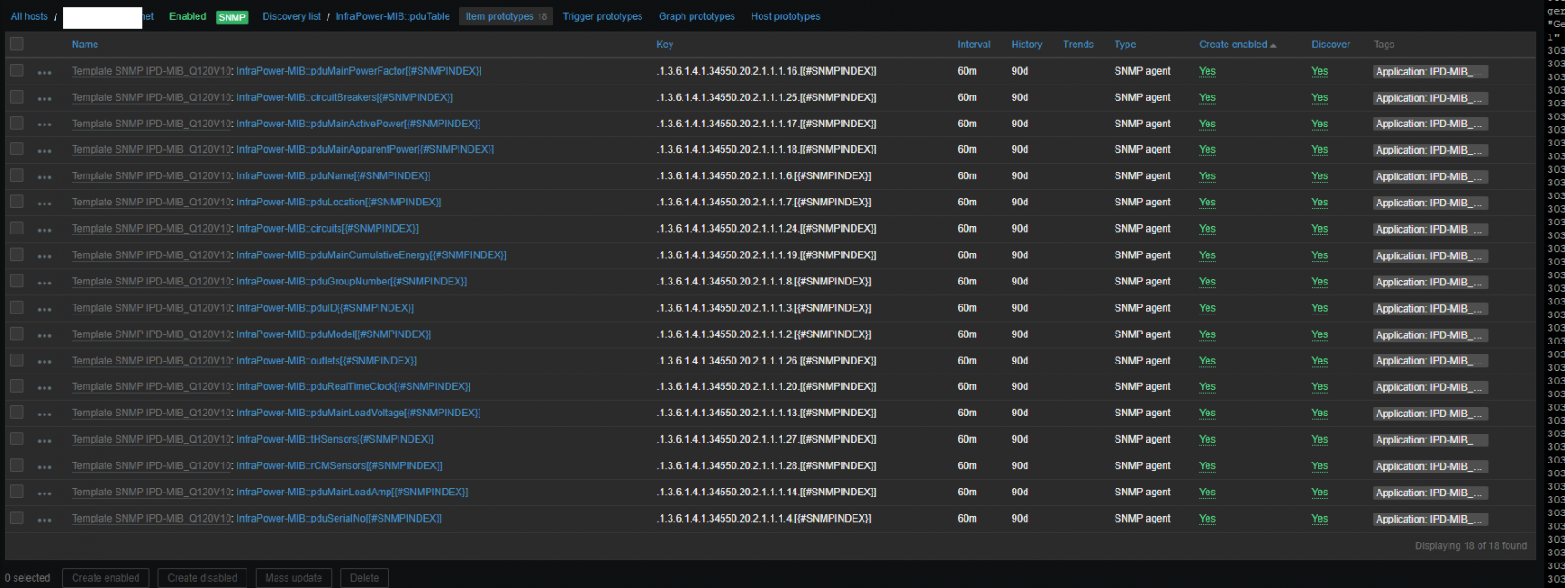The width and height of the screenshot is (1565, 588).
Task: Open three-dot menu for outlets row
Action: tap(45, 362)
